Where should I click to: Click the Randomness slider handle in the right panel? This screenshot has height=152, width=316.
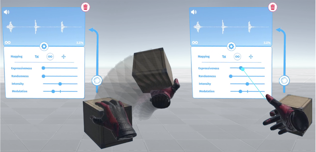231,76
